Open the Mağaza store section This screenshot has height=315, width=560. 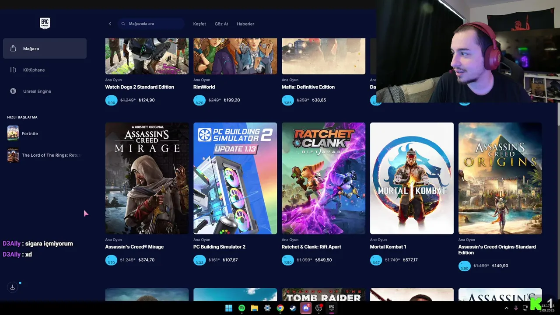tap(45, 49)
